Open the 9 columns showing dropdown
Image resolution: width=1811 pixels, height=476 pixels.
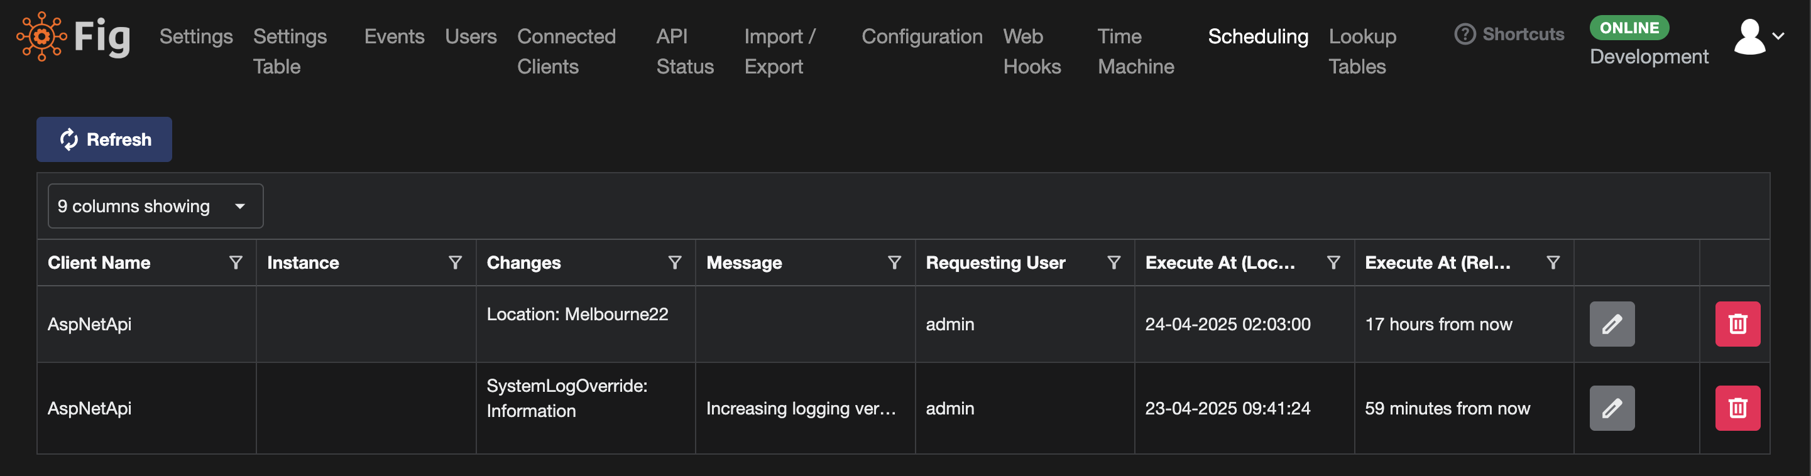(x=155, y=206)
